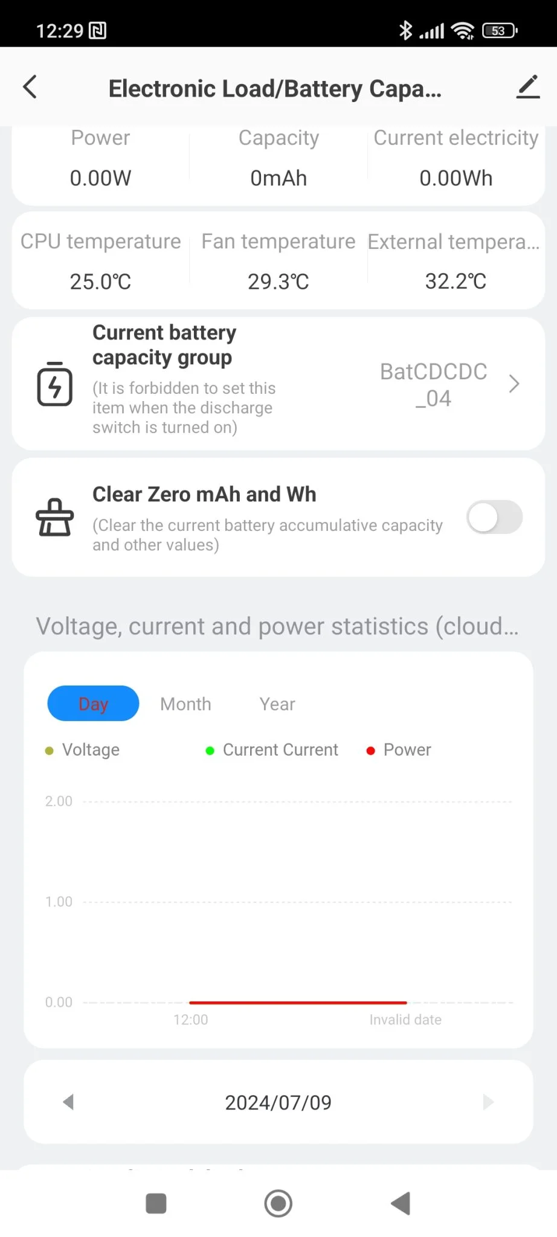Tap the back arrow in header
This screenshot has width=557, height=1237.
pyautogui.click(x=30, y=87)
